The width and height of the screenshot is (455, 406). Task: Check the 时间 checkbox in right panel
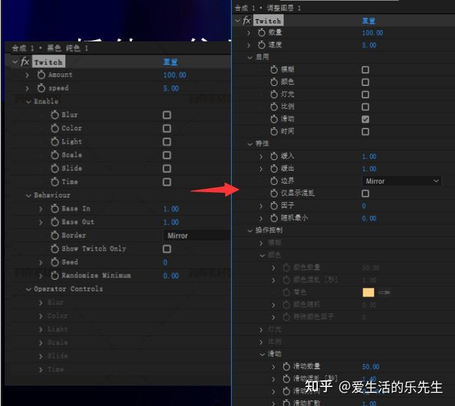click(x=365, y=132)
